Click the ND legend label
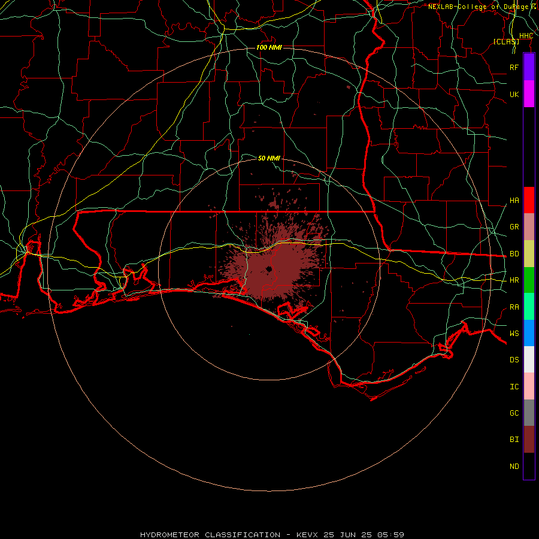 tap(514, 467)
